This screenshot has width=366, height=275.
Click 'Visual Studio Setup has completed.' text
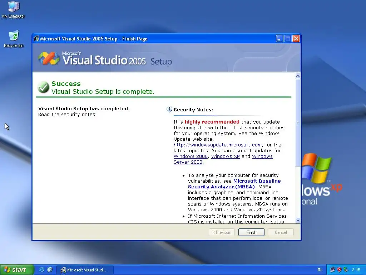[84, 108]
